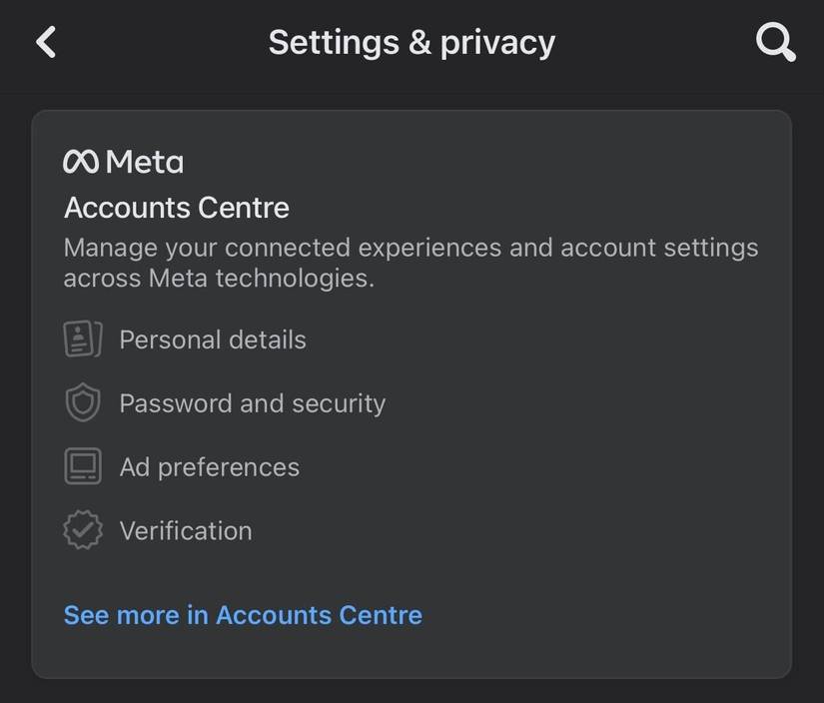Screen dimensions: 824x703
Task: Click the connected experiences description text
Action: [410, 262]
